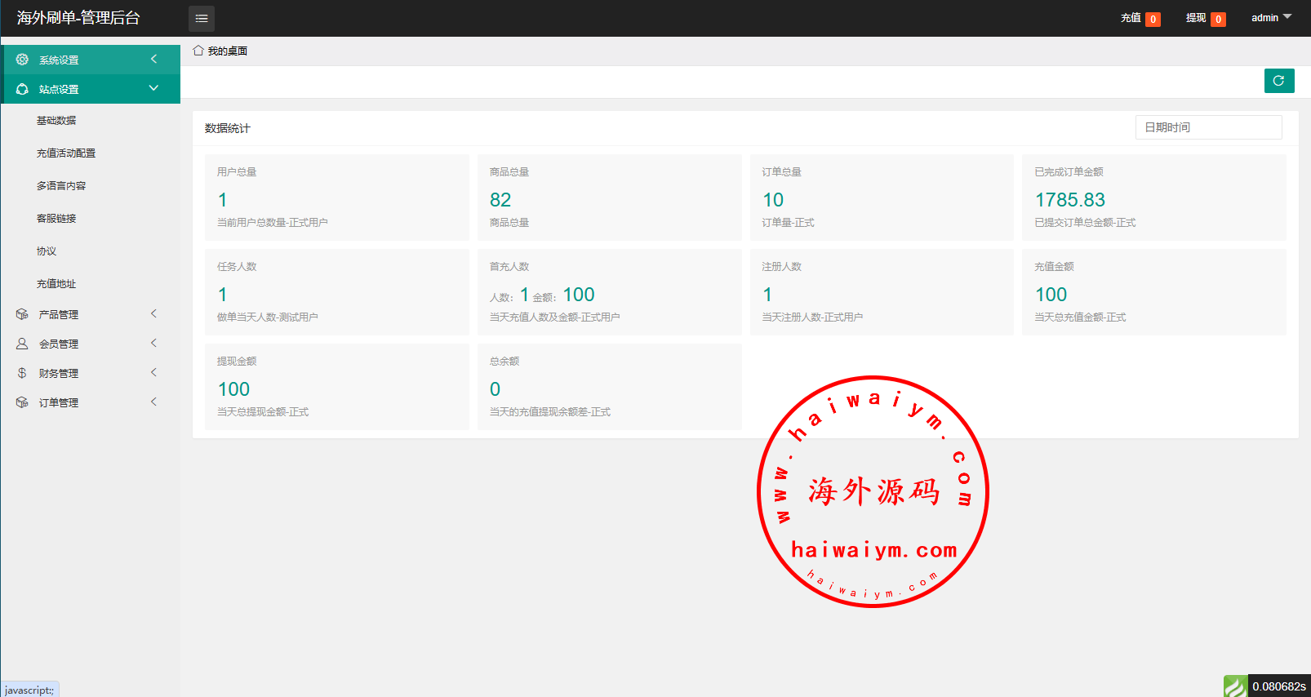
Task: Click the home icon beside 我的桌面
Action: (x=198, y=51)
